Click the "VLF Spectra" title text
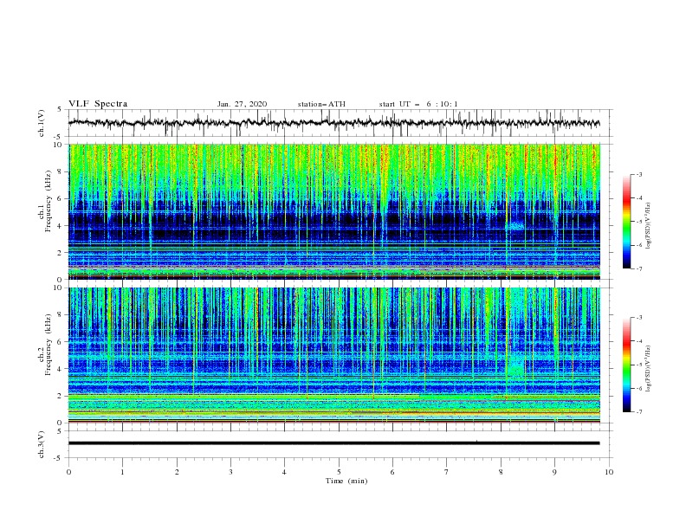Viewport: 686px width, 530px height. click(98, 104)
